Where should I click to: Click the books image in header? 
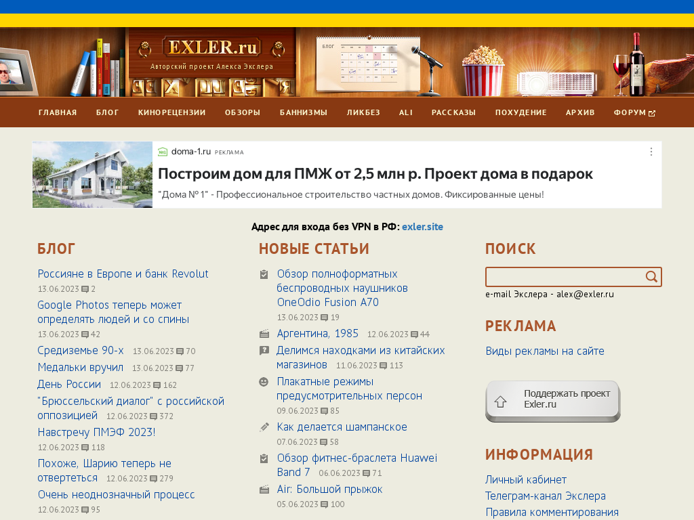point(98,68)
